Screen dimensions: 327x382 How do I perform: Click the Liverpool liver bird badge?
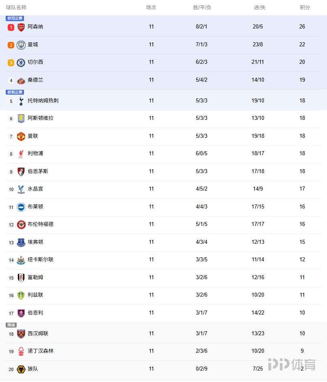pos(21,154)
